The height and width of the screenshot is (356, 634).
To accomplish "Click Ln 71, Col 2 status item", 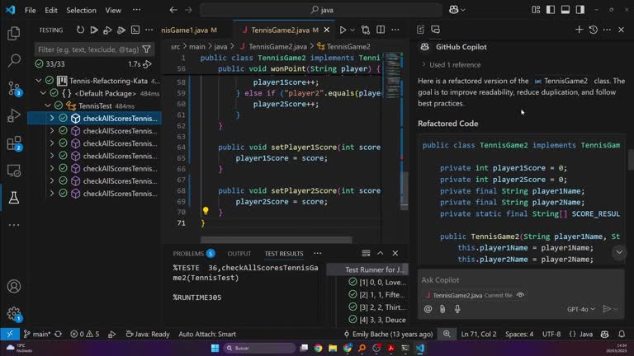I will point(479,334).
